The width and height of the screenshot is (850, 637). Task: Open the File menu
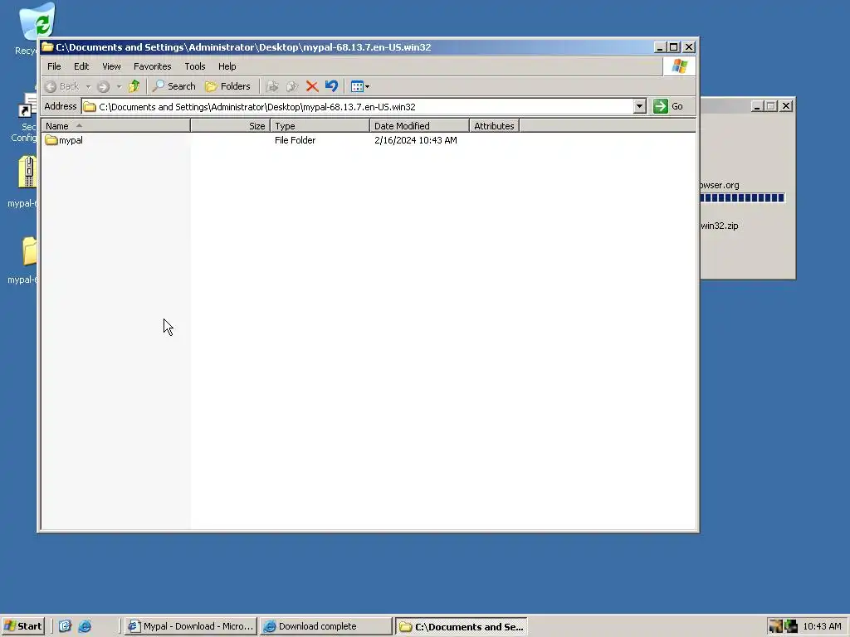pos(54,66)
